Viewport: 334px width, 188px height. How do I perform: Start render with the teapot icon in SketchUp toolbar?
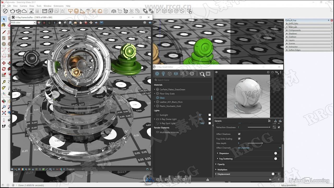tap(12, 11)
